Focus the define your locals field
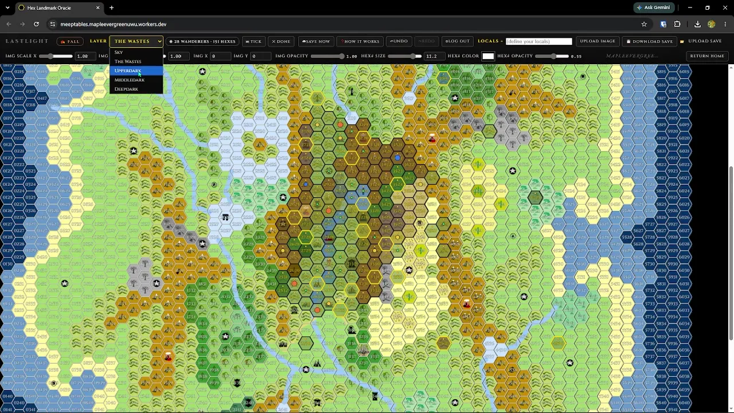The width and height of the screenshot is (734, 413). pyautogui.click(x=539, y=41)
